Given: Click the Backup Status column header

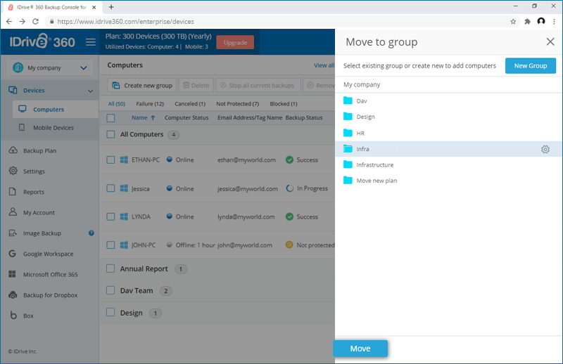Looking at the screenshot, I should 304,117.
